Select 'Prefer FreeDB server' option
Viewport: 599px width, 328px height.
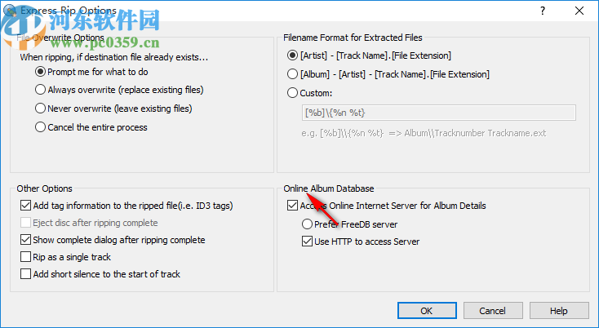tap(308, 224)
